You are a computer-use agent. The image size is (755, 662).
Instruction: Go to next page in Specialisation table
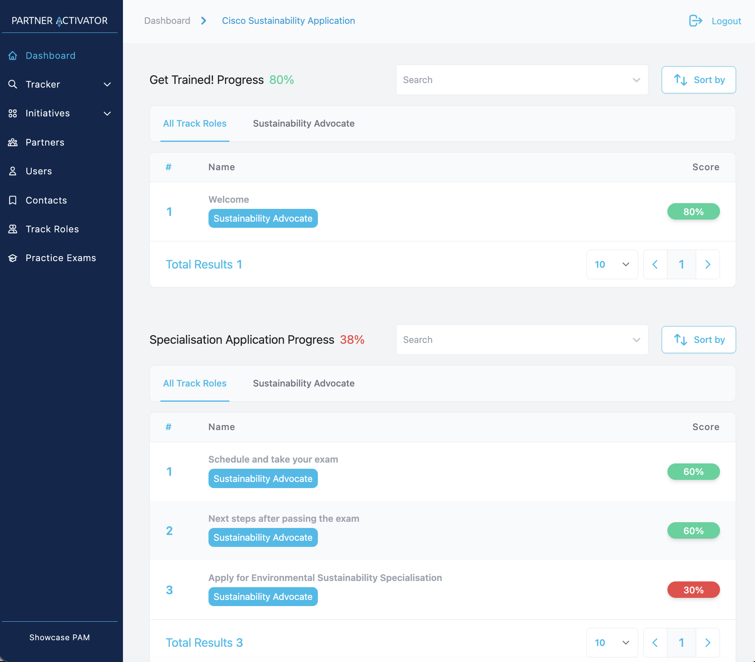708,643
